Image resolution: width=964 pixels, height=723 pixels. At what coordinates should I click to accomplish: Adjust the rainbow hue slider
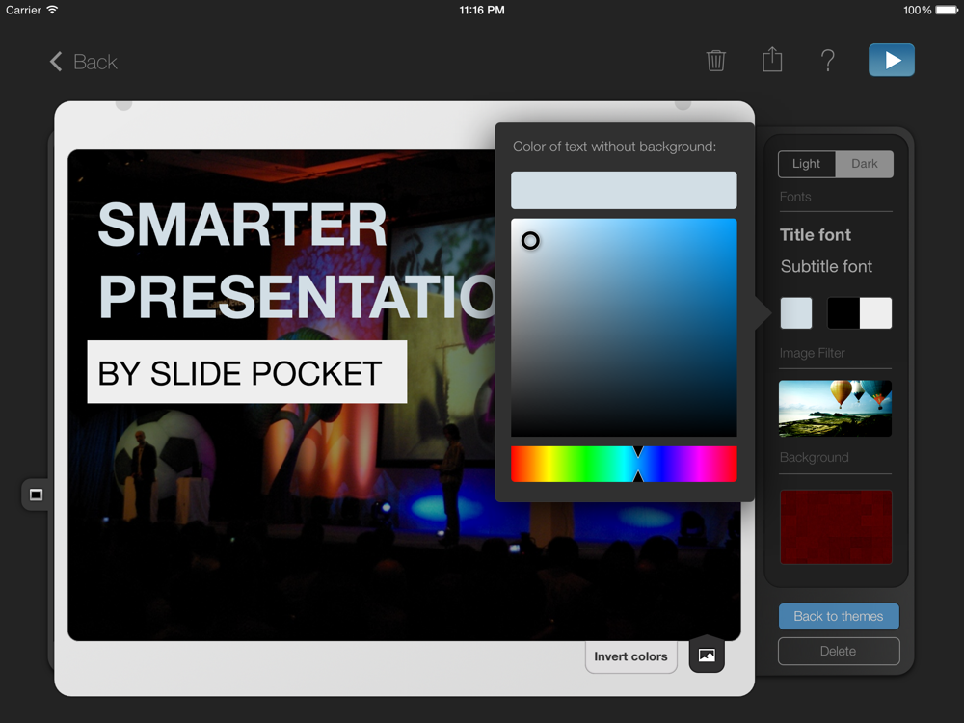624,465
